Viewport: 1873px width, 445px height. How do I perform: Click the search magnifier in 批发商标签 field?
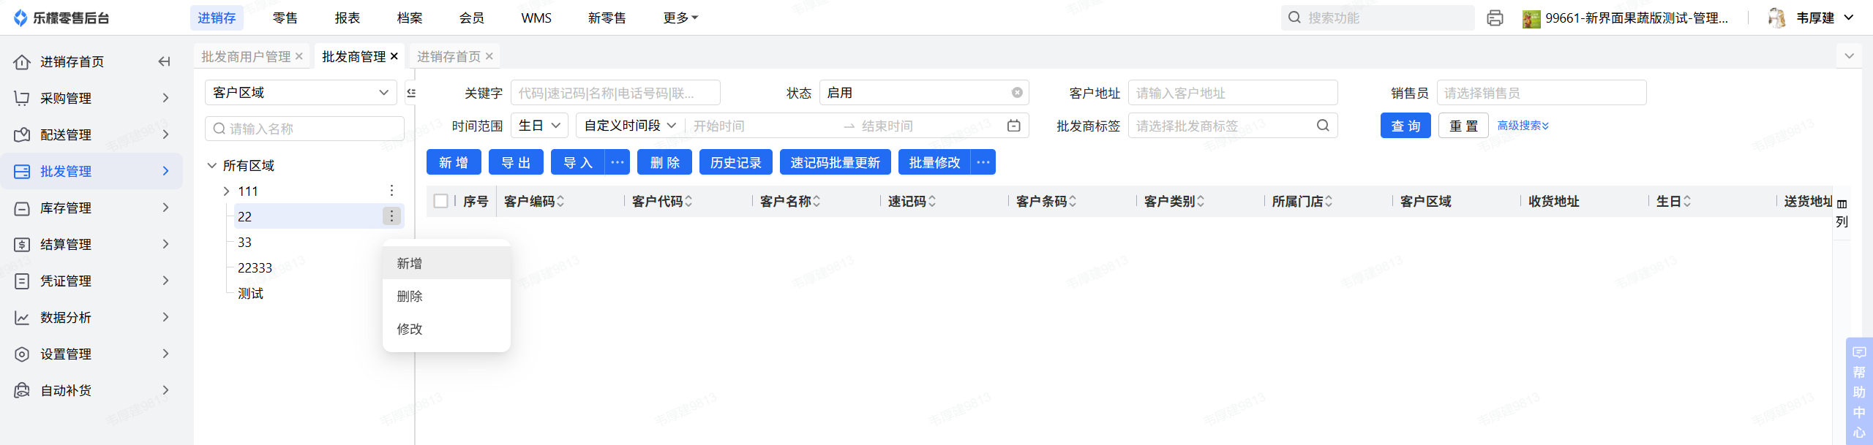(1323, 126)
